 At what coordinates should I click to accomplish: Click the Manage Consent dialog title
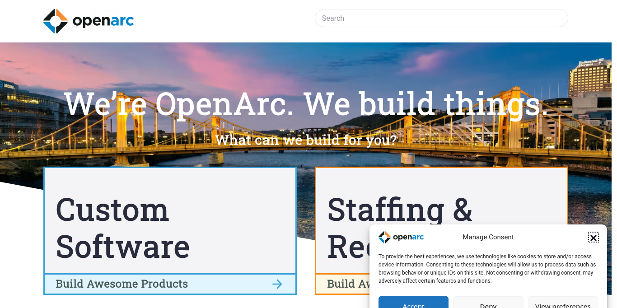[x=488, y=237]
